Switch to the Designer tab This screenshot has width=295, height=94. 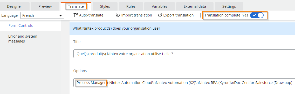[15, 6]
